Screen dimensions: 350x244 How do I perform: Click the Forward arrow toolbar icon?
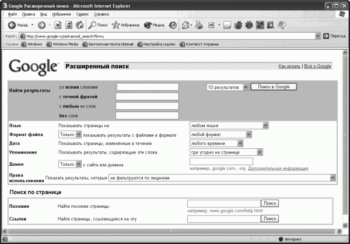(41, 25)
